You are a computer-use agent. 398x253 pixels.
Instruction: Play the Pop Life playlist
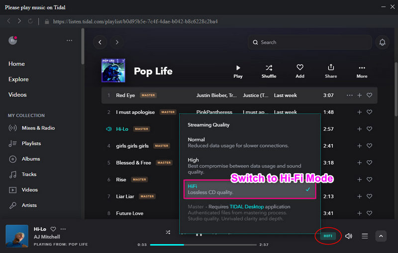click(238, 71)
